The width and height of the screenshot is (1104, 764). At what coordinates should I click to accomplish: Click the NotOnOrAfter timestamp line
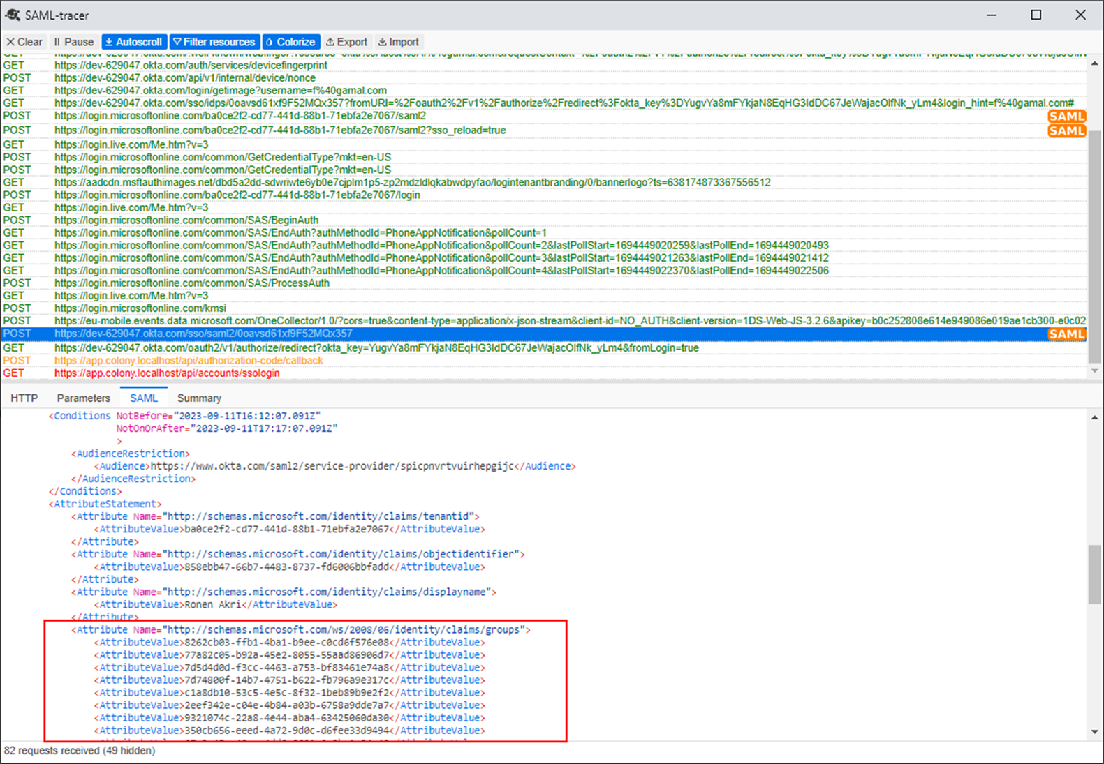click(227, 428)
